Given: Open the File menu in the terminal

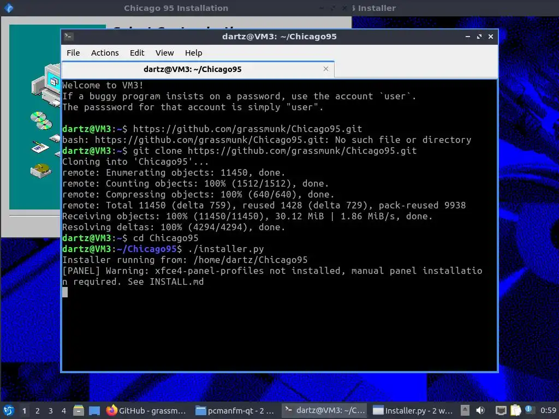Looking at the screenshot, I should click(73, 53).
